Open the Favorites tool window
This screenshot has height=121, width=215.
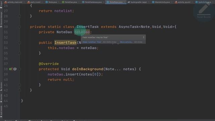1,98
